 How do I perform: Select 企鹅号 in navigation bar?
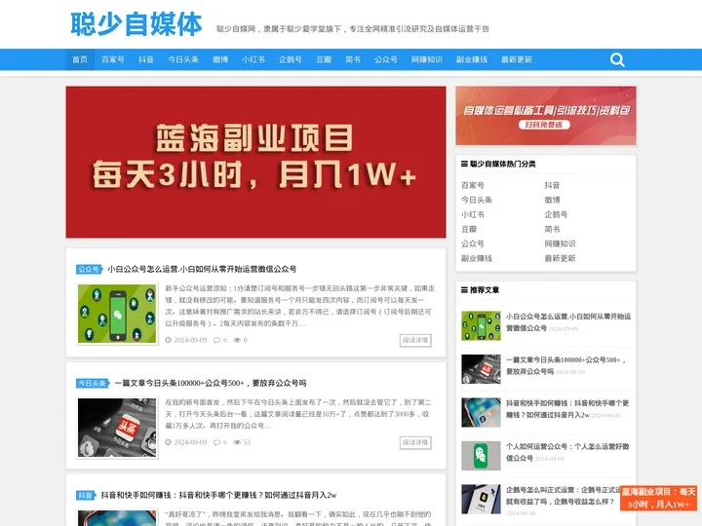[x=291, y=59]
